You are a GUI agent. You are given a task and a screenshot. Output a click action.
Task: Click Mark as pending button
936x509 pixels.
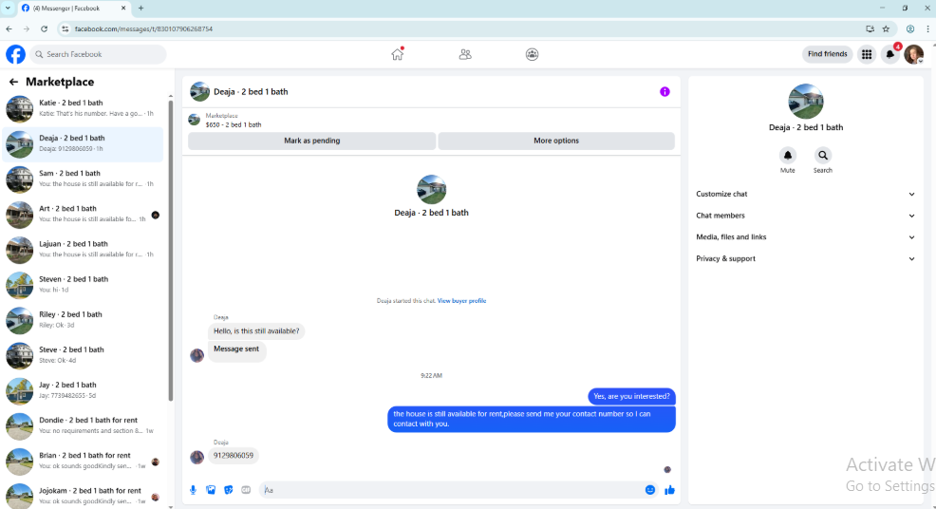point(311,141)
